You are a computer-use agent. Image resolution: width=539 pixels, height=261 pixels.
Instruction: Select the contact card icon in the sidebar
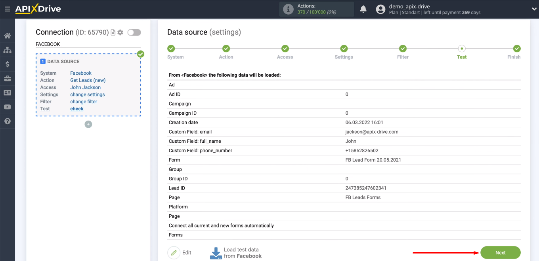coord(8,93)
